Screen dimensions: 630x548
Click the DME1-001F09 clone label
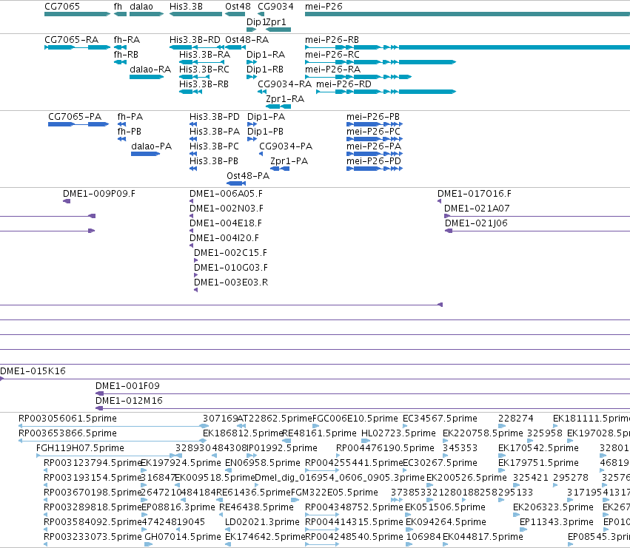click(x=127, y=386)
